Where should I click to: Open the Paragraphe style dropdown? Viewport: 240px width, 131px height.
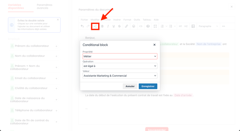(x=208, y=26)
